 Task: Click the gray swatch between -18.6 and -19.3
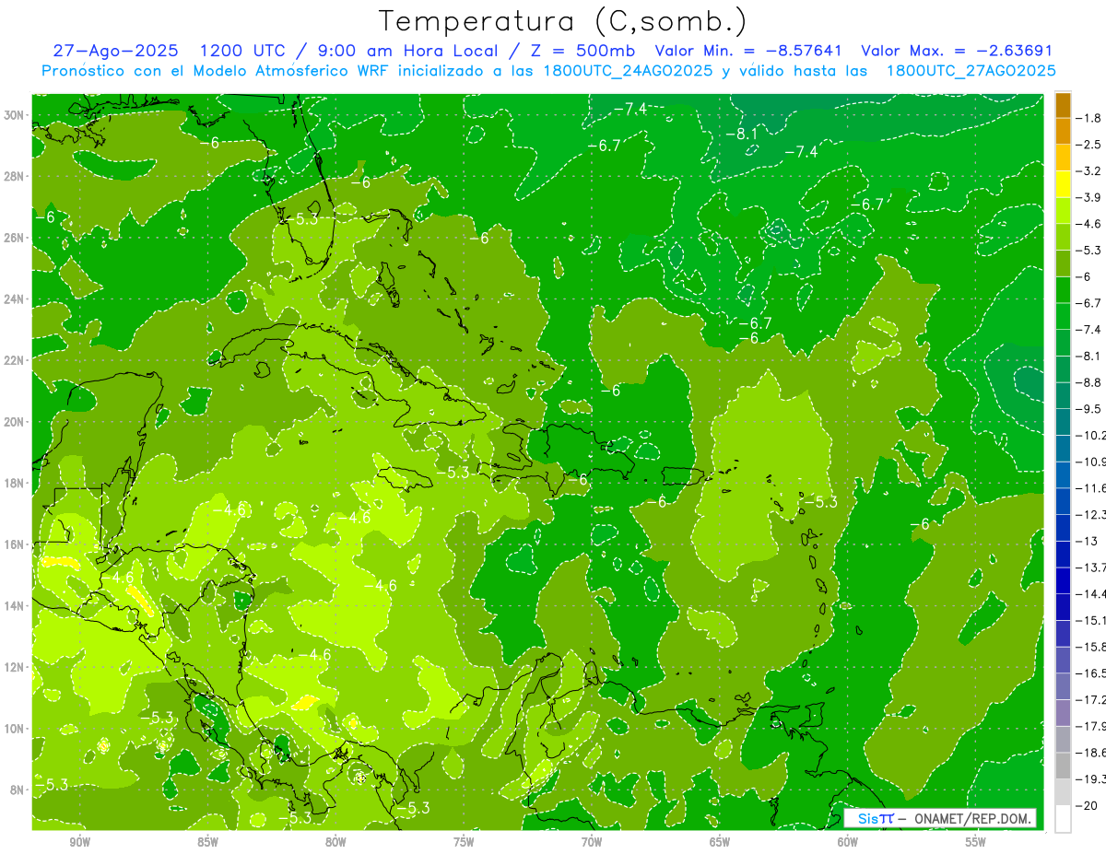coord(1063,766)
